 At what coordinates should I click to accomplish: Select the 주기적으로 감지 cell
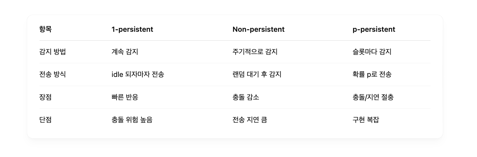click(x=255, y=52)
